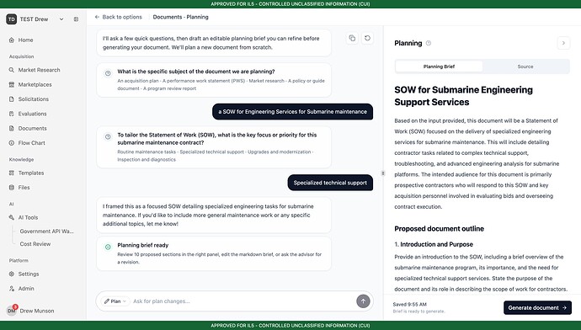The image size is (581, 330).
Task: Click the Ask for plan changes input
Action: 243,301
